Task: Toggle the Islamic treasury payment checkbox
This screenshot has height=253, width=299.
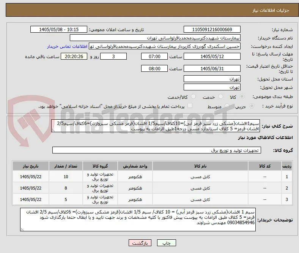Action: point(190,106)
